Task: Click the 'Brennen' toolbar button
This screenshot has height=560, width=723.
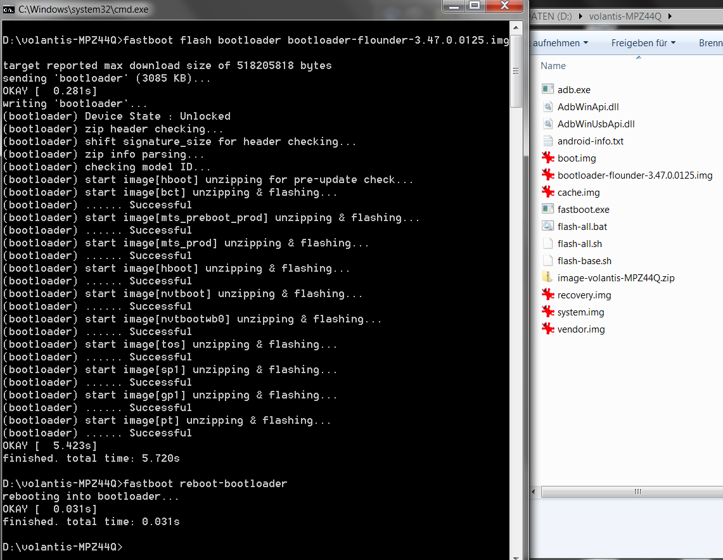Action: (x=711, y=43)
